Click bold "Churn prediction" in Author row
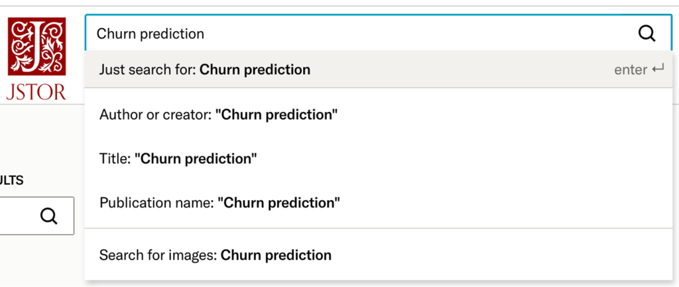Screen dimensions: 679x287 click(277, 115)
